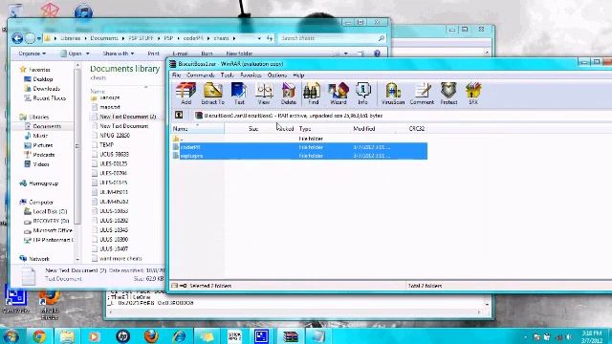The width and height of the screenshot is (612, 344).
Task: Open the Tools menu in WinRAR
Action: point(227,75)
